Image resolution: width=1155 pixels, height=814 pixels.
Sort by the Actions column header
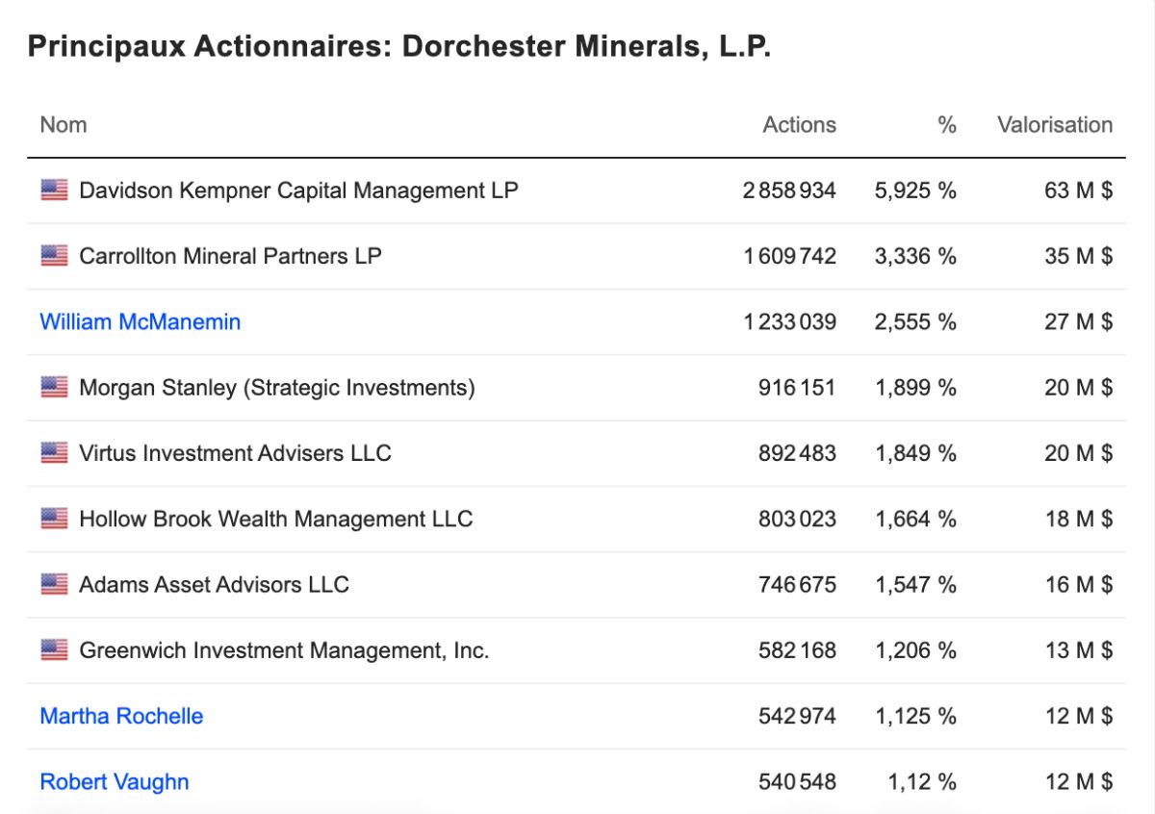pyautogui.click(x=800, y=125)
